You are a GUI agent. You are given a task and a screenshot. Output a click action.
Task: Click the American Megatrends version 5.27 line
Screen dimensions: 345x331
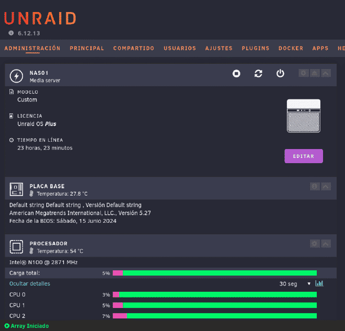[80, 213]
